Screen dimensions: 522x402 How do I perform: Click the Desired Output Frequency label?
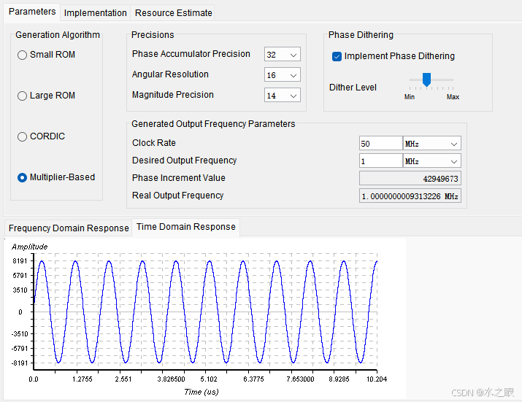[184, 161]
